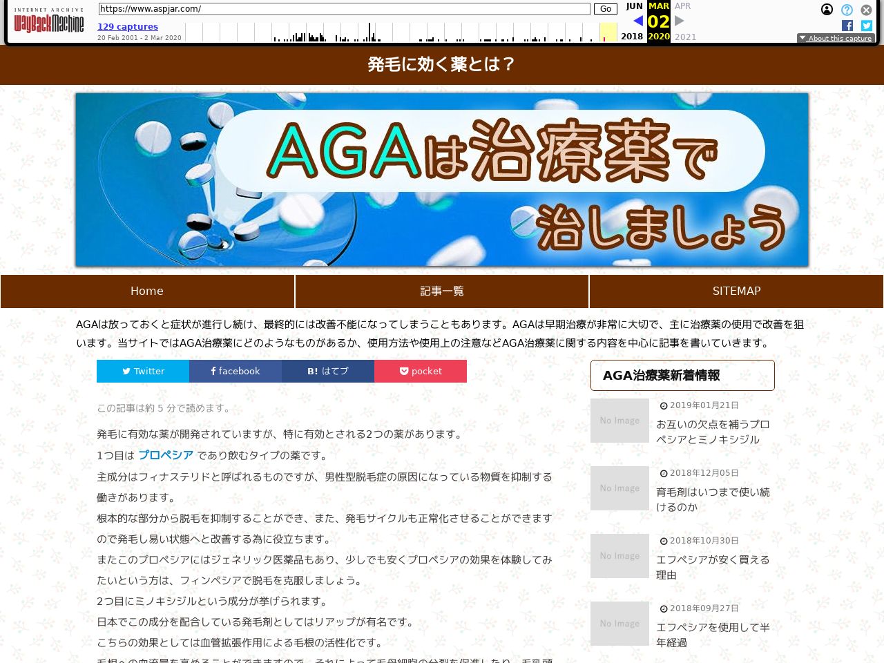Image resolution: width=884 pixels, height=663 pixels.
Task: Open the Wayback user account icon
Action: (827, 10)
